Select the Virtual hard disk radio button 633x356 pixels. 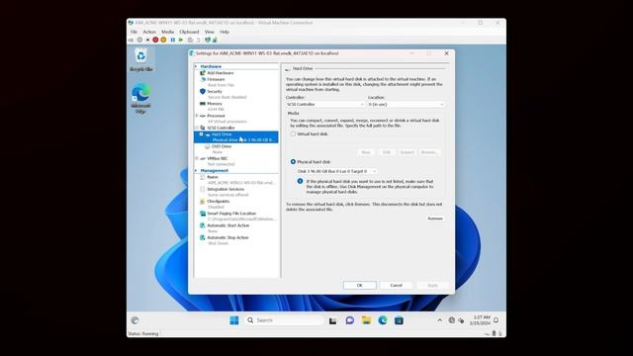[293, 134]
